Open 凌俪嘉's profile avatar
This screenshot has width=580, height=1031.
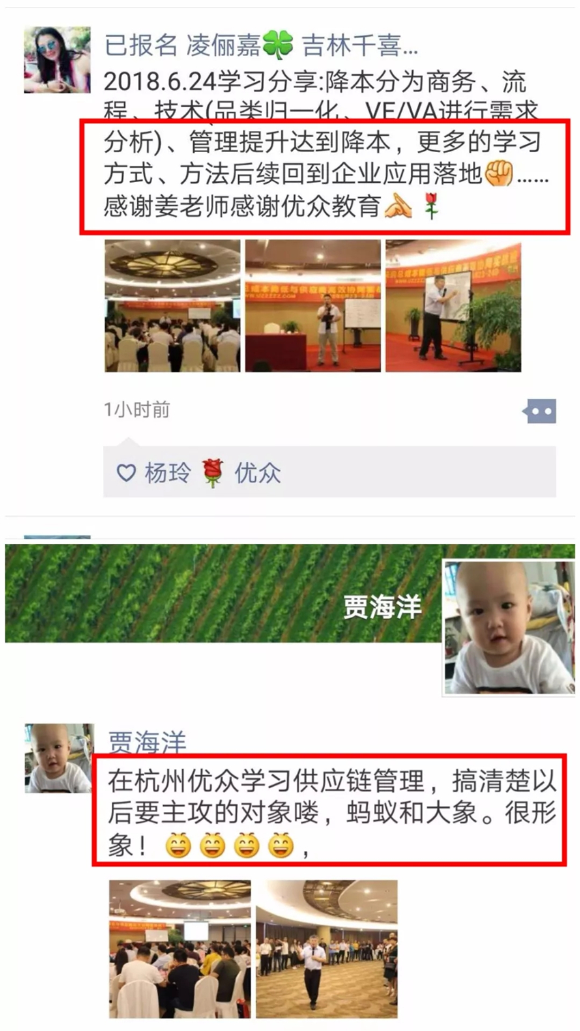pos(57,60)
